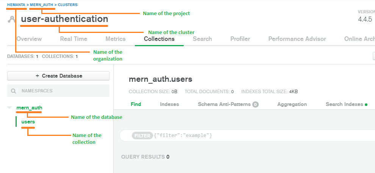Select the Collections tab
Viewport: 375px width, 173px height.
(x=159, y=39)
